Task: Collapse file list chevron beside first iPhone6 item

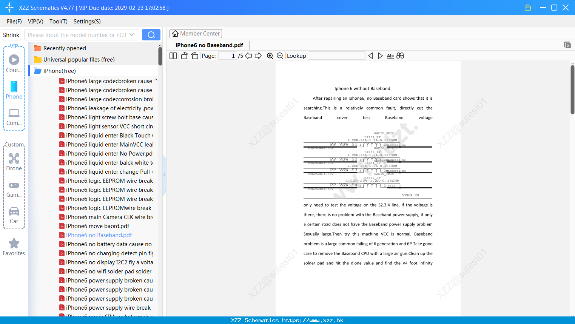Action: tap(156, 80)
